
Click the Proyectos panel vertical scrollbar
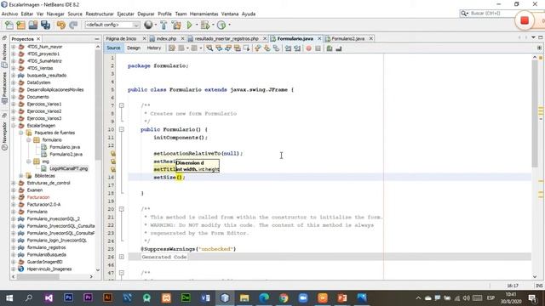98,104
